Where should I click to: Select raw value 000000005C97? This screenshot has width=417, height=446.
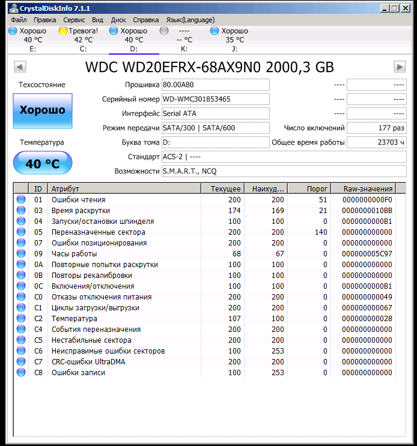point(367,254)
